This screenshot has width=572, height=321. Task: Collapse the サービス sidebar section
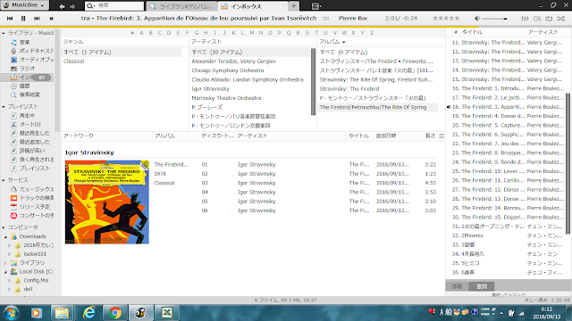click(4, 180)
